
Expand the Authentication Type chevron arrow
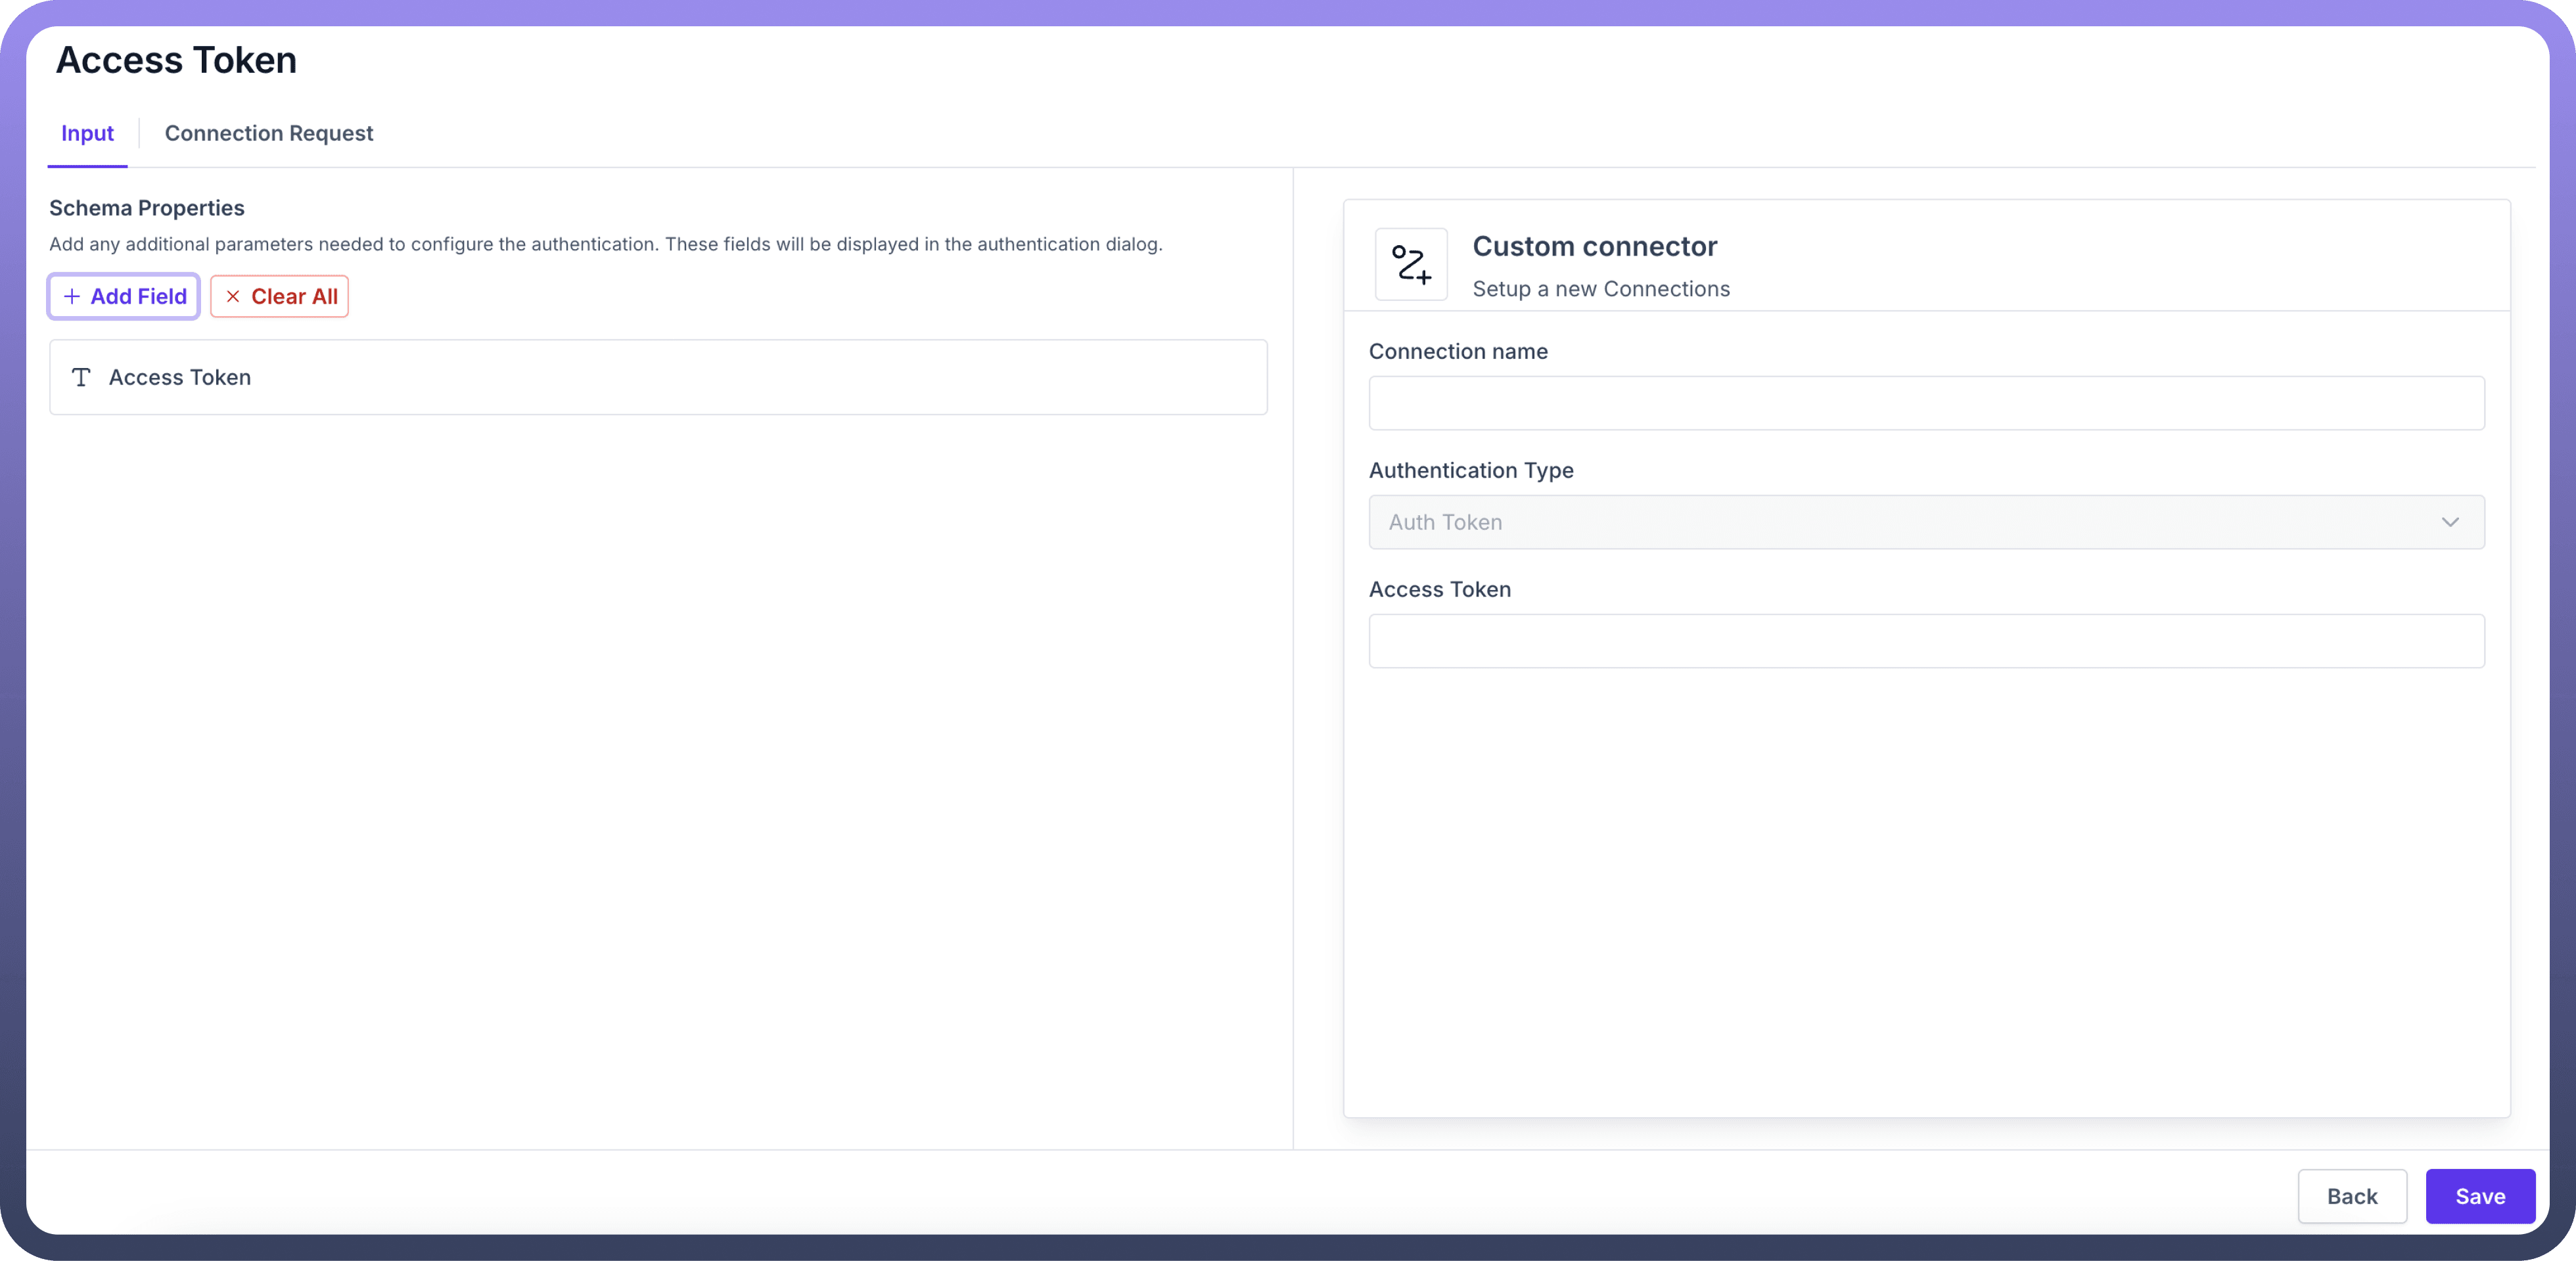2449,522
